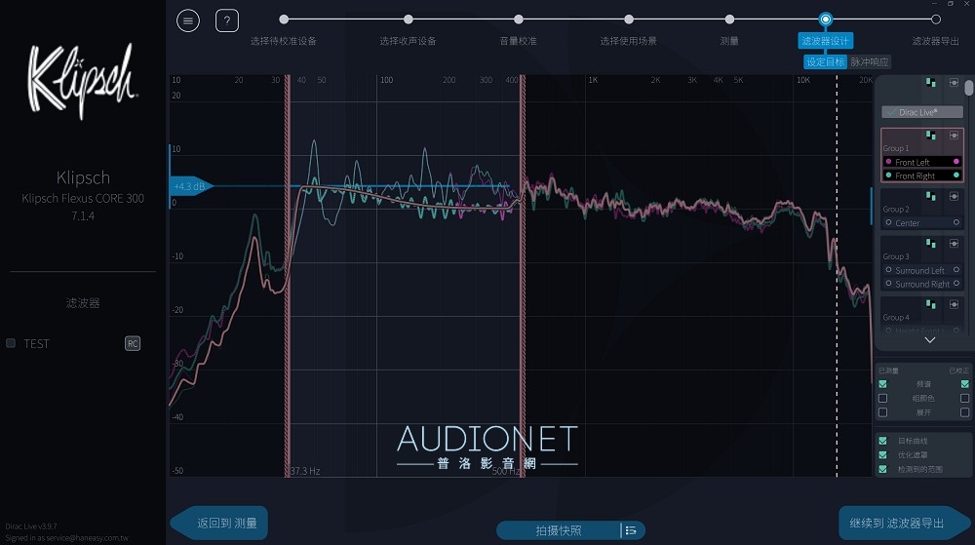This screenshot has width=975, height=545.
Task: Enable measured 展开 checkbox
Action: pyautogui.click(x=882, y=412)
